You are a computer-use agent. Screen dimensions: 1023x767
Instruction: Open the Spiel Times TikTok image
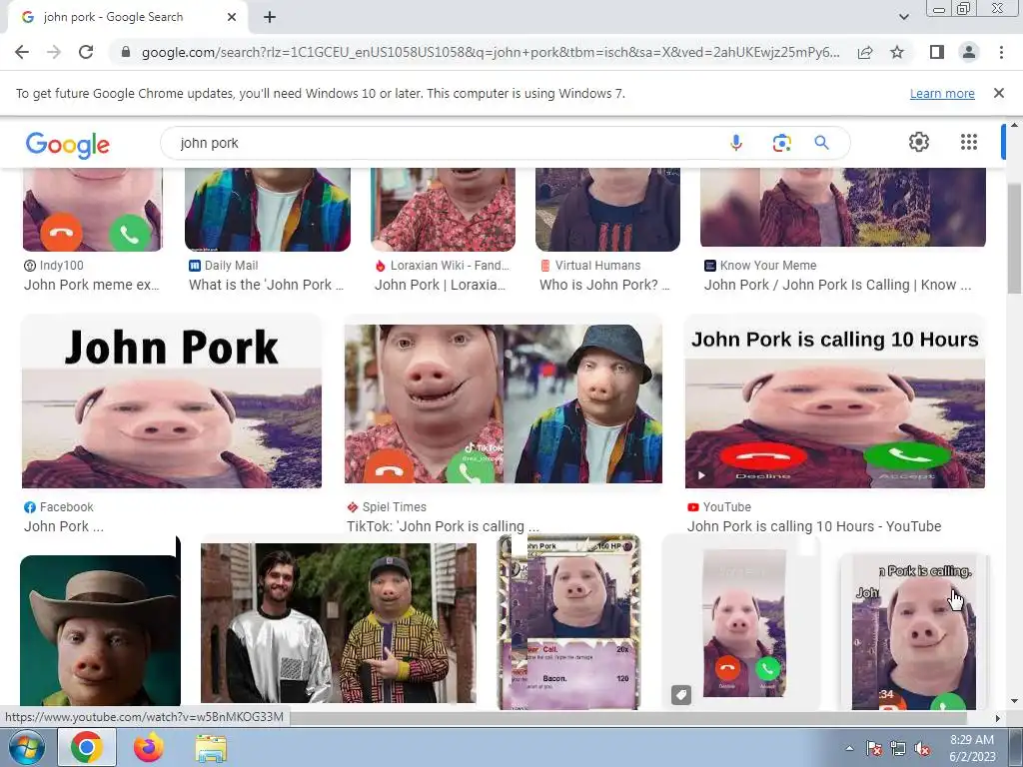pos(504,403)
